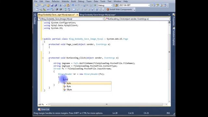Click the editor split handle above the vertical scrollbar
Viewport: 208px width, 117px height.
169,22
